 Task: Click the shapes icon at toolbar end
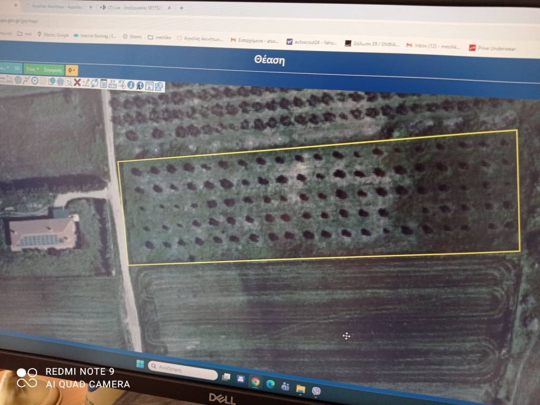(158, 86)
